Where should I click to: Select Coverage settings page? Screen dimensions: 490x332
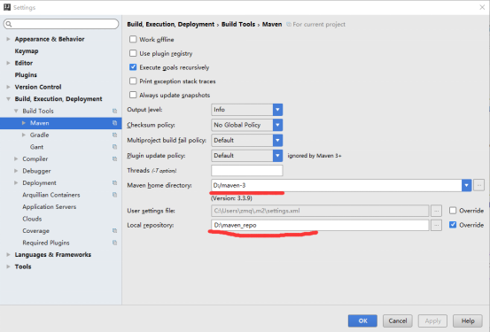(36, 231)
